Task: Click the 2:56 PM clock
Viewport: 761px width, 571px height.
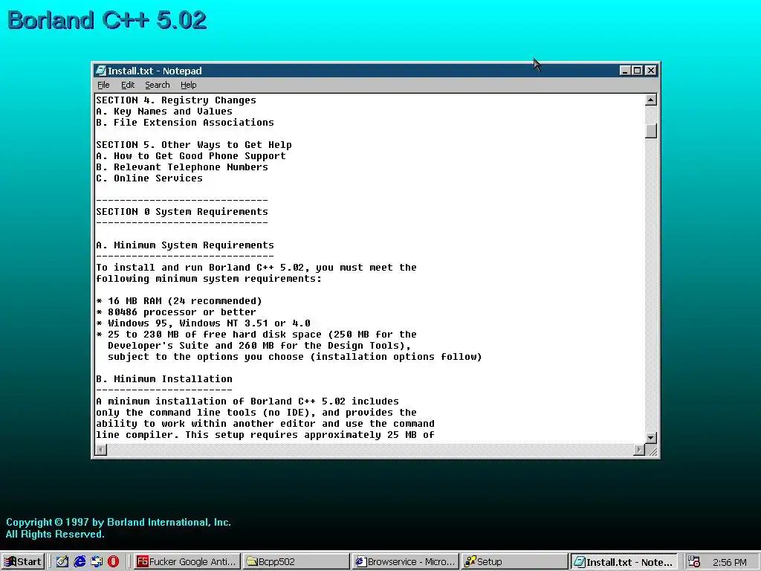Action: click(730, 562)
